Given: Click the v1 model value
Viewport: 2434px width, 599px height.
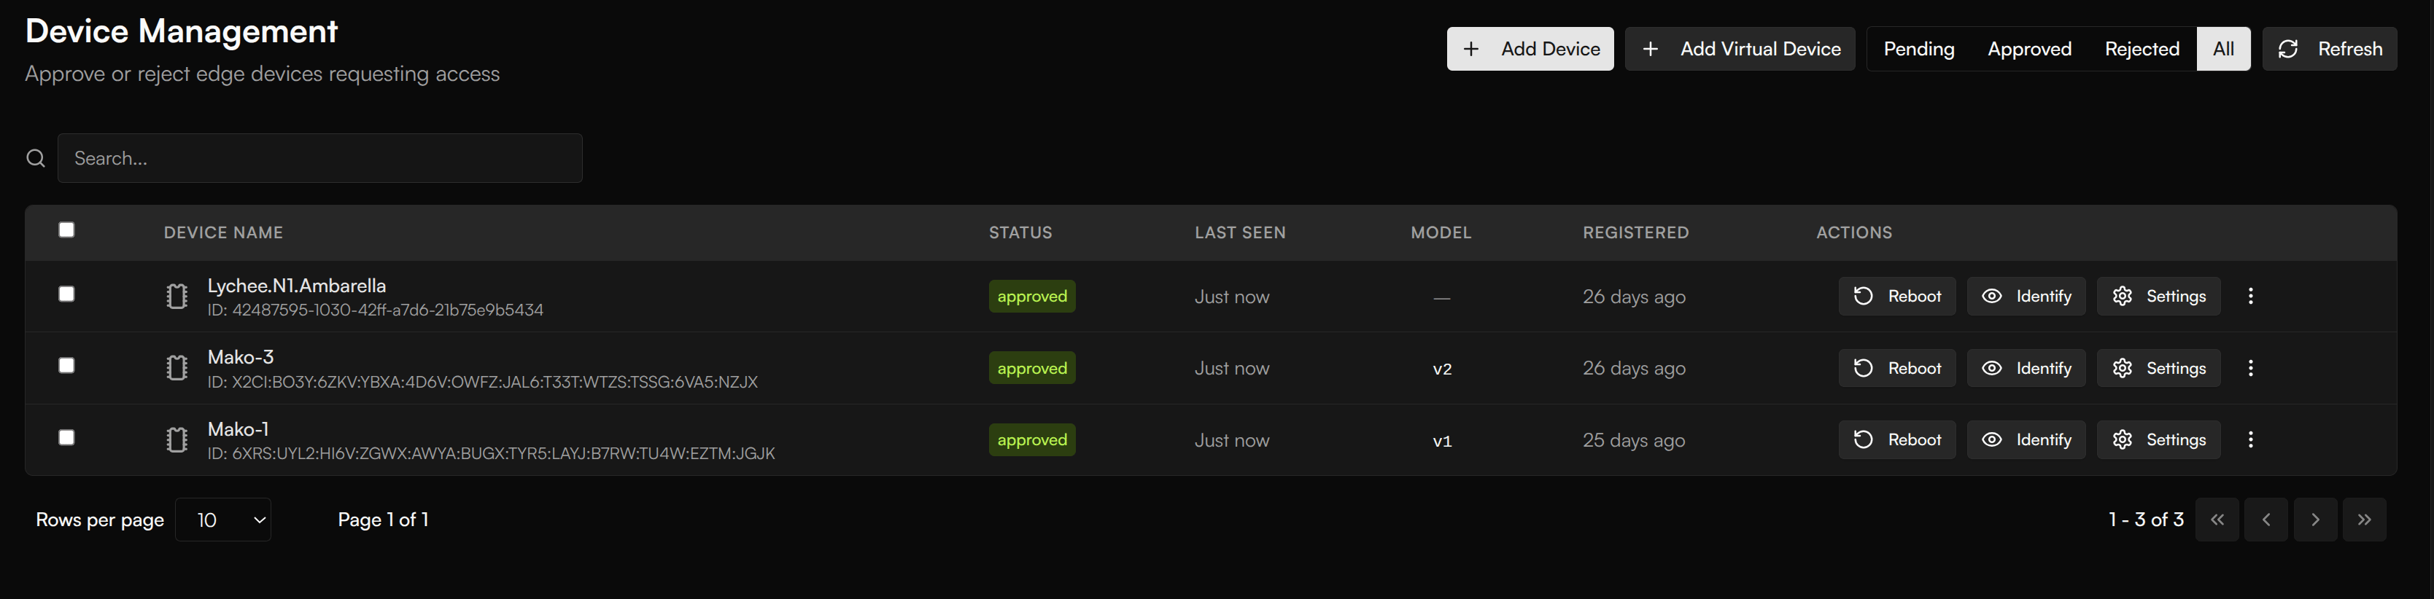Looking at the screenshot, I should 1442,441.
